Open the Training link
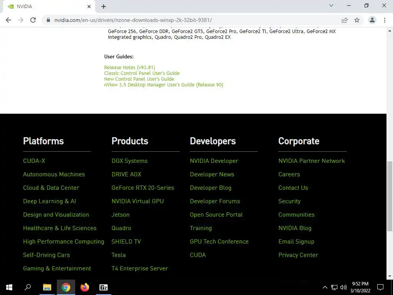393x295 pixels. (201, 228)
